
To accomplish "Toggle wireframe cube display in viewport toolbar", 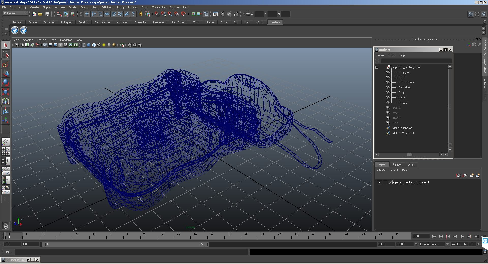I will tap(84, 45).
